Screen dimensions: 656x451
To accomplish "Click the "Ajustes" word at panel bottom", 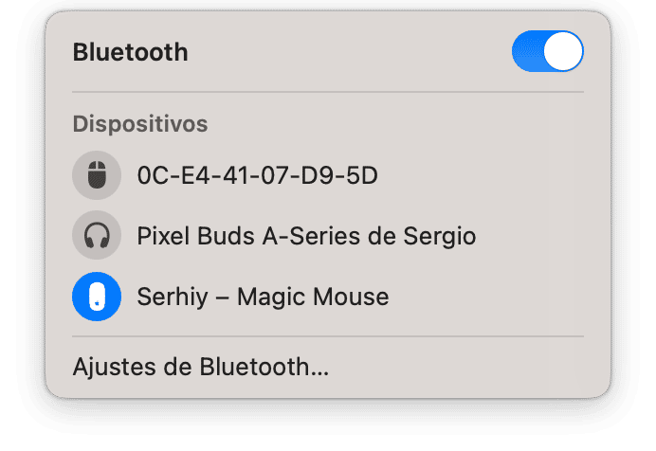I will point(106,367).
